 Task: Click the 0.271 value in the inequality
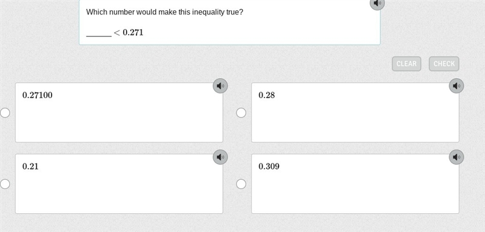tap(133, 33)
